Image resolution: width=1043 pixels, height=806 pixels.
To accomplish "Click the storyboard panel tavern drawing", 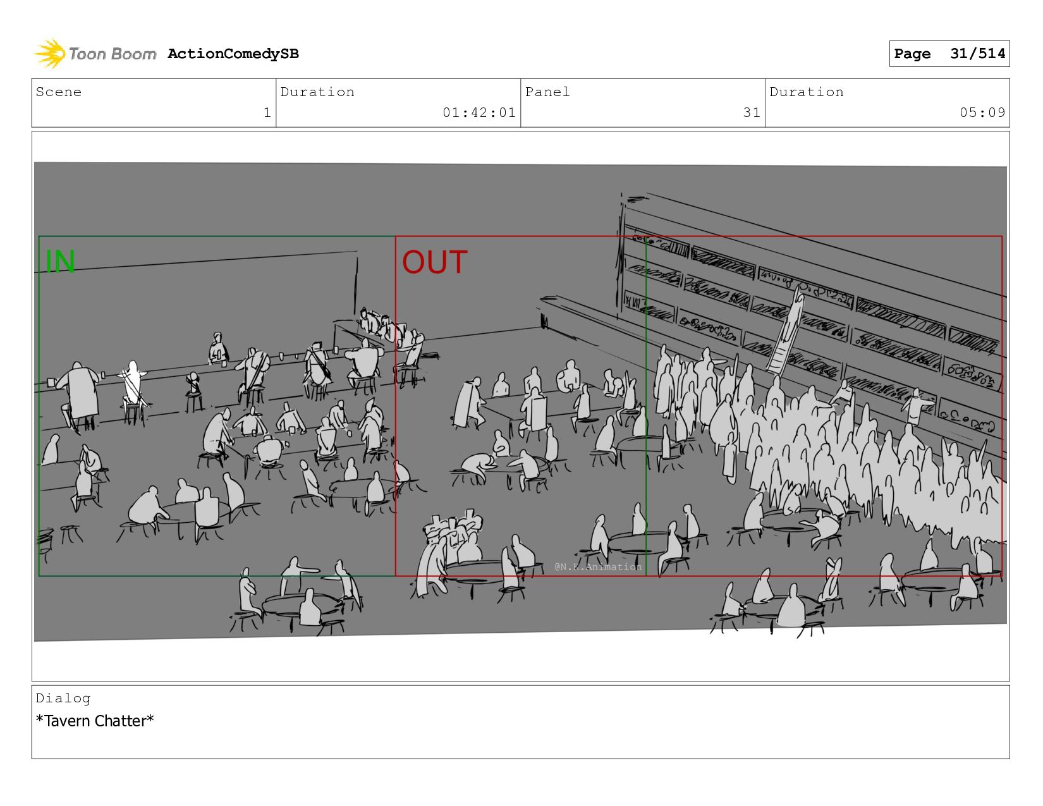I will (x=520, y=401).
